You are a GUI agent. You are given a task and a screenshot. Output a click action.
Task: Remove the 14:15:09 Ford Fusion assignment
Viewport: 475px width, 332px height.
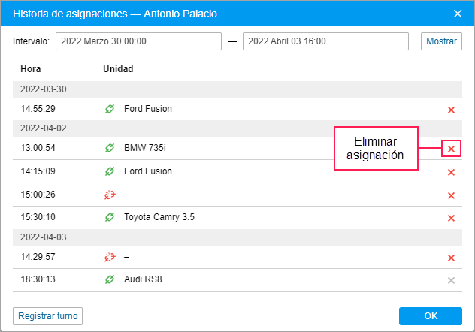tap(451, 172)
